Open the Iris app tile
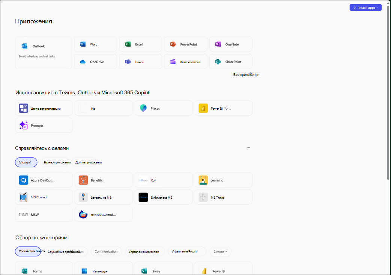This screenshot has width=391, height=275. pos(104,108)
